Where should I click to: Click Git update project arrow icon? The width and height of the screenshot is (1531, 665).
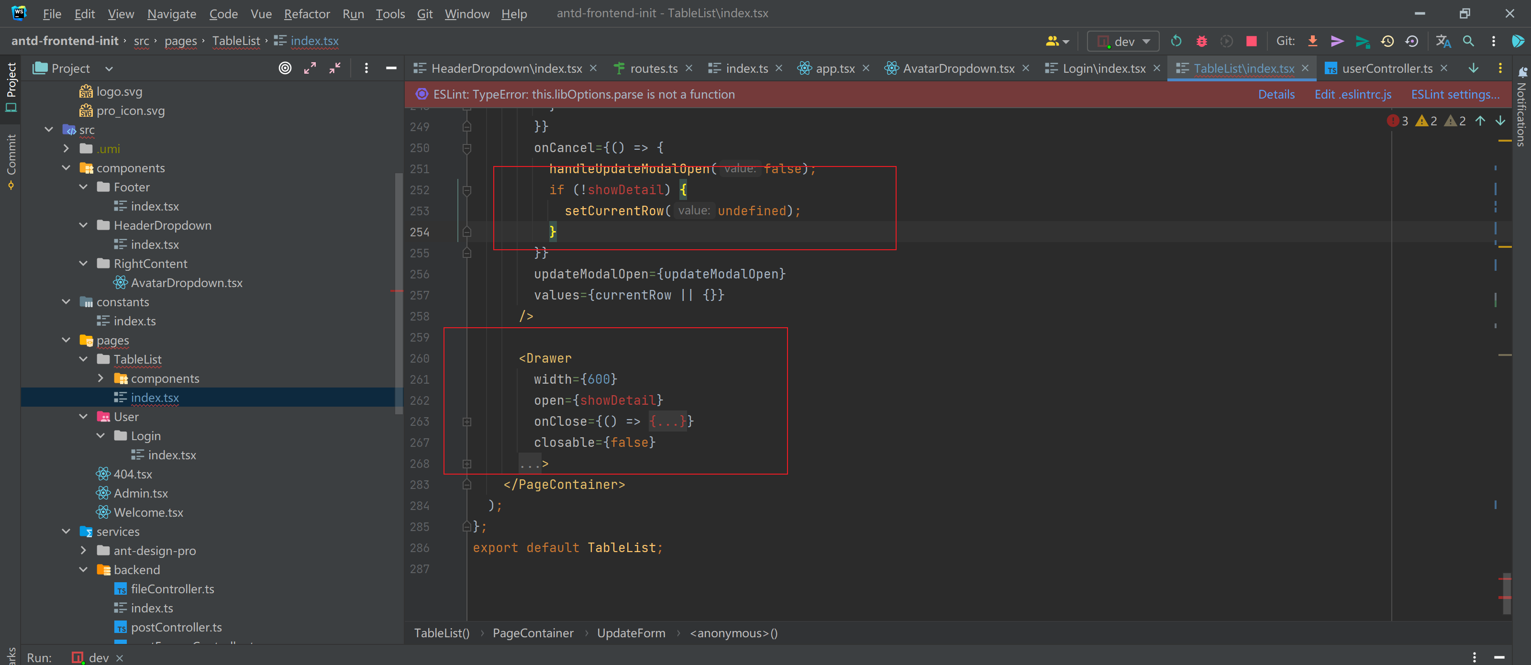(1312, 41)
